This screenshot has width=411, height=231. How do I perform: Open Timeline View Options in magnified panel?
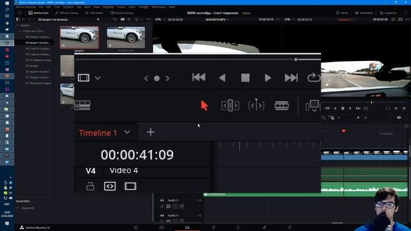(83, 105)
